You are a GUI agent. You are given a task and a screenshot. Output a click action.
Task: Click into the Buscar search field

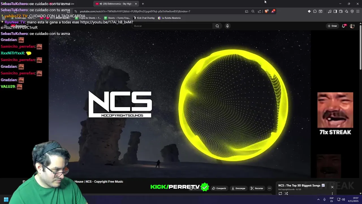pos(173,26)
